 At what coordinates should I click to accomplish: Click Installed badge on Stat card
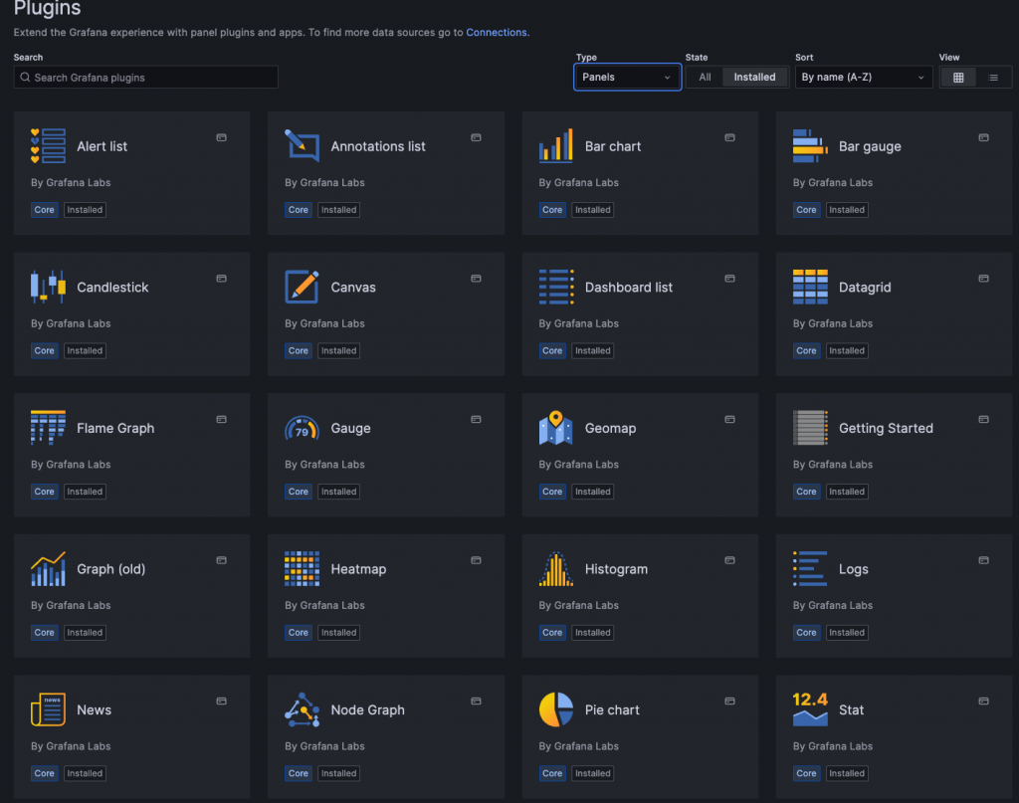point(847,774)
